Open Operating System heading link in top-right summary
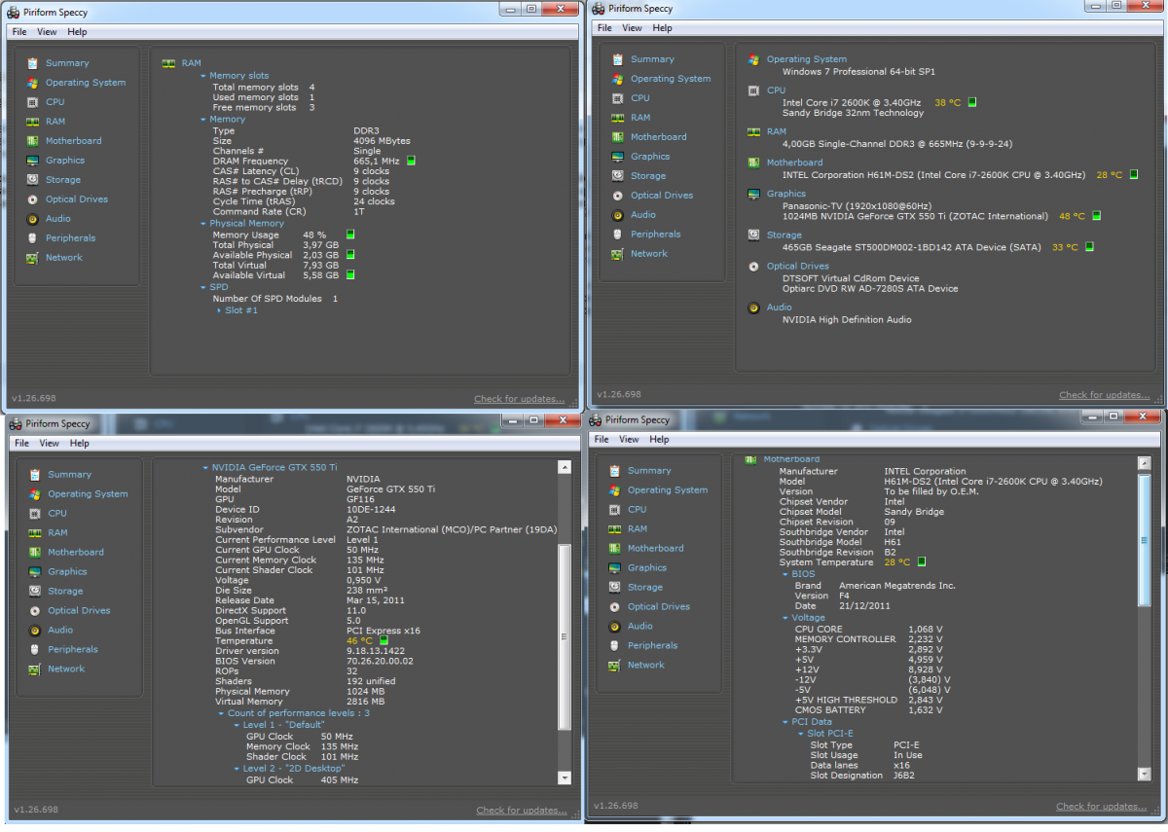Viewport: 1168px width, 832px height. pos(807,59)
